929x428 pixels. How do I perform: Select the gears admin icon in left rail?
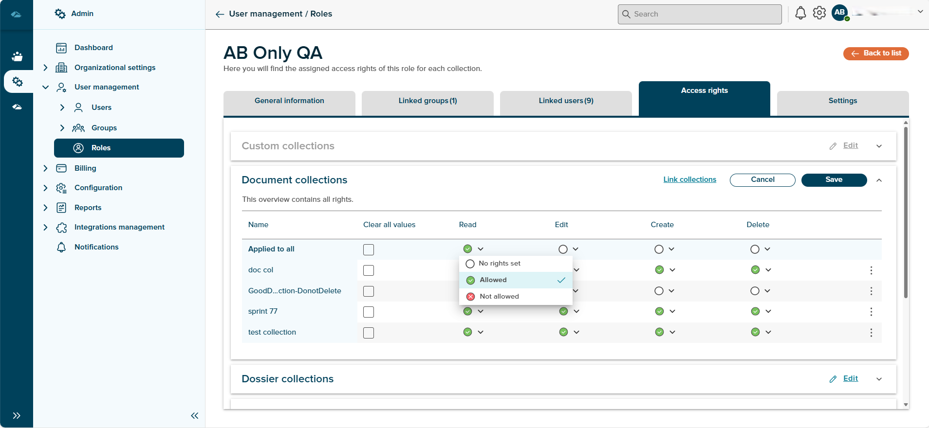(18, 81)
